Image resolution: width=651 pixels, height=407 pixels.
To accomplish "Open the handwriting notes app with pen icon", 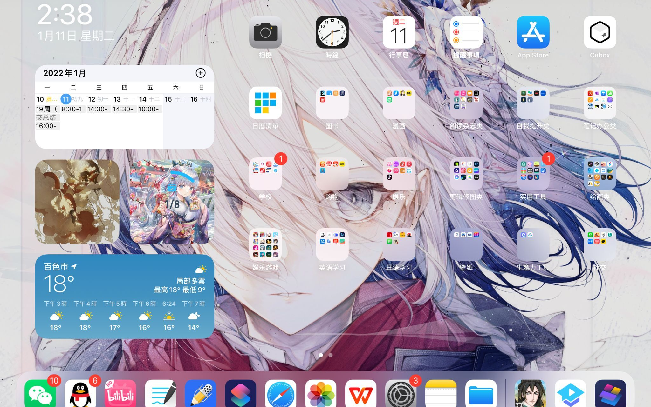I will [x=161, y=394].
